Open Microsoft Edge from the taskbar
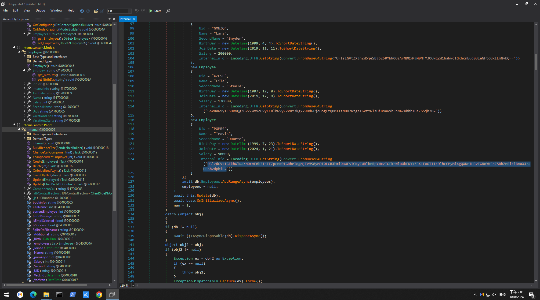540x300 pixels. [x=33, y=295]
